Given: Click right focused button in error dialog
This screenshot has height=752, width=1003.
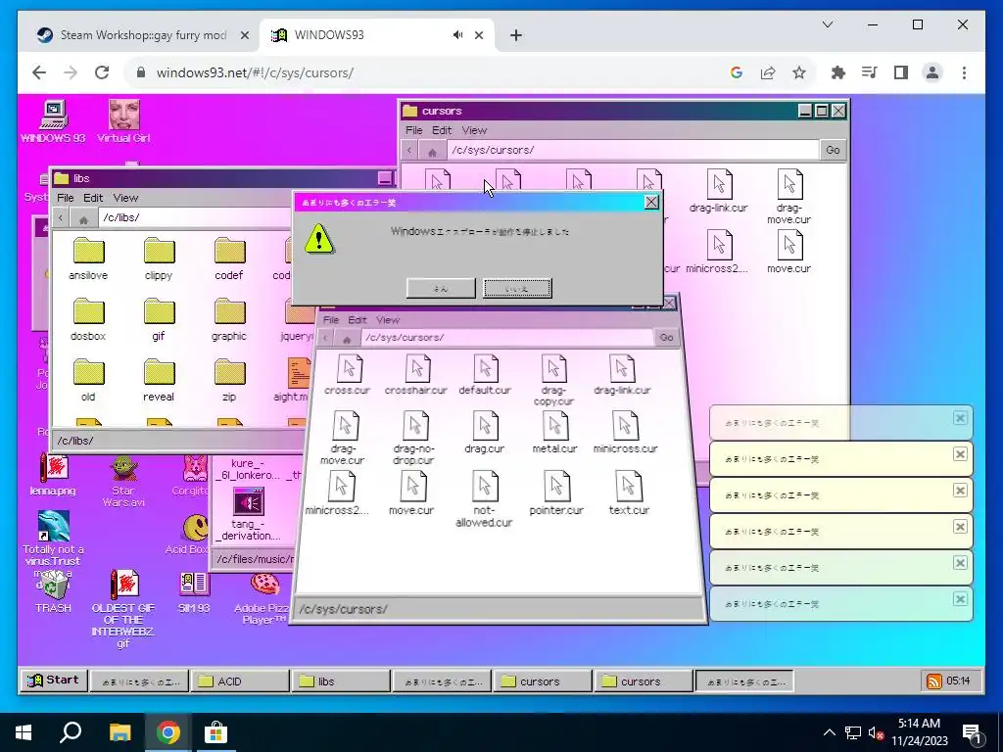Looking at the screenshot, I should [517, 289].
